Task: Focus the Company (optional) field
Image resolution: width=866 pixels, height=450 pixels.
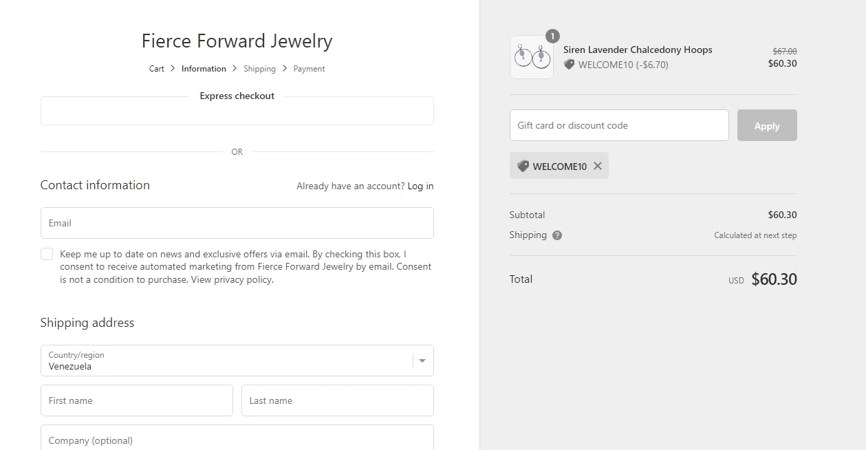Action: 237,438
